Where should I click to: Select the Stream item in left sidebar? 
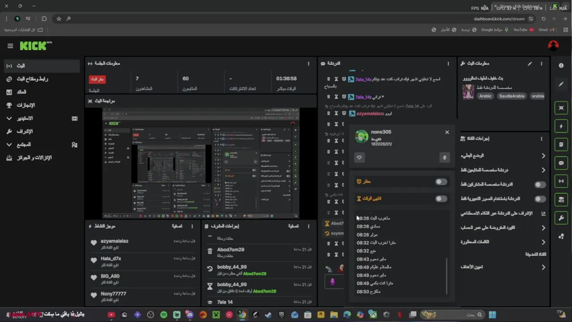(x=42, y=66)
